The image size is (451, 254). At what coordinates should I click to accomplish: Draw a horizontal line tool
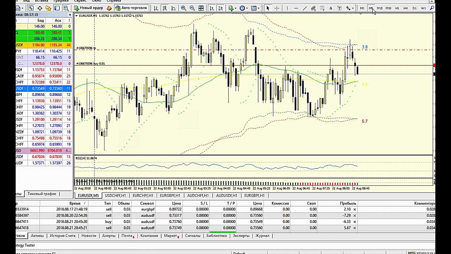click(296, 8)
